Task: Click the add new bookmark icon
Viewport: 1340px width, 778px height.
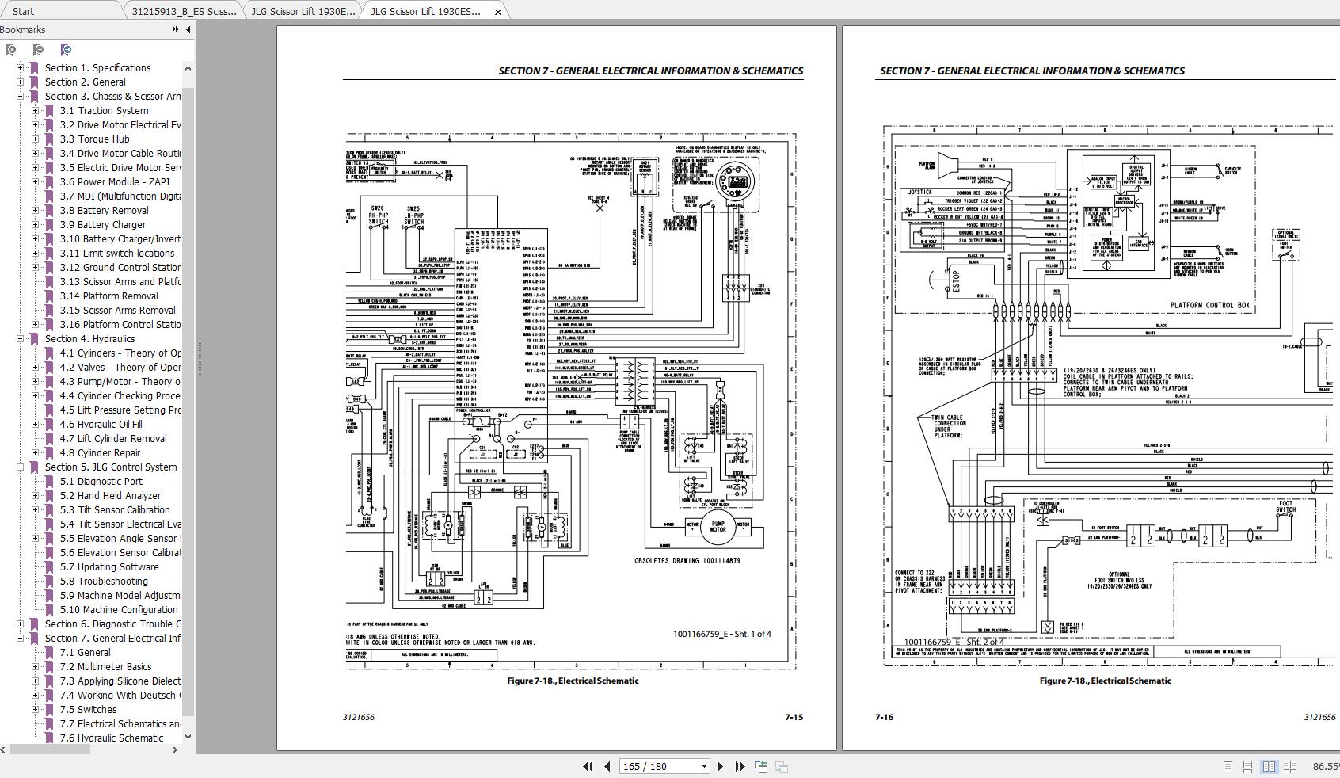Action: point(37,50)
